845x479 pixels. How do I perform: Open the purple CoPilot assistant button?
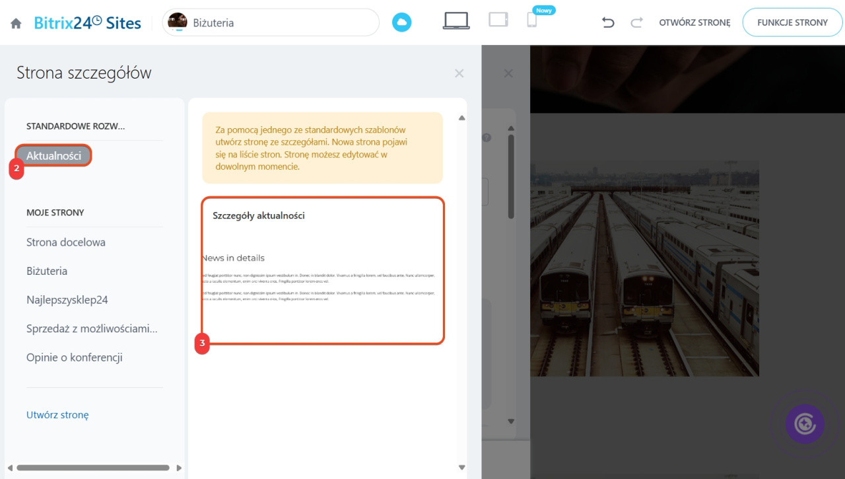coord(805,424)
